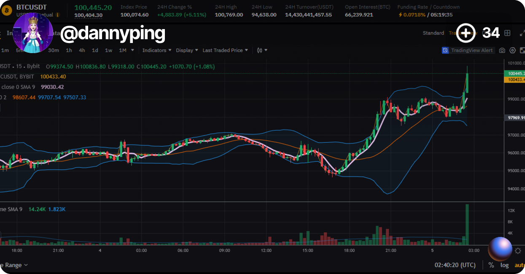The width and height of the screenshot is (525, 274).
Task: Click the dannyping profile avatar
Action: click(x=33, y=33)
